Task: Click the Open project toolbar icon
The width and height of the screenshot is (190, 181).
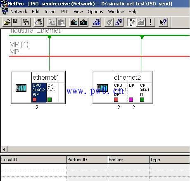Action: 7,22
